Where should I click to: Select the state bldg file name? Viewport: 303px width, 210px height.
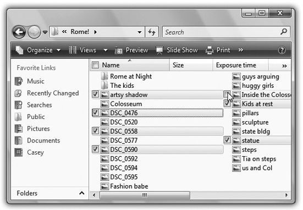pos(256,132)
